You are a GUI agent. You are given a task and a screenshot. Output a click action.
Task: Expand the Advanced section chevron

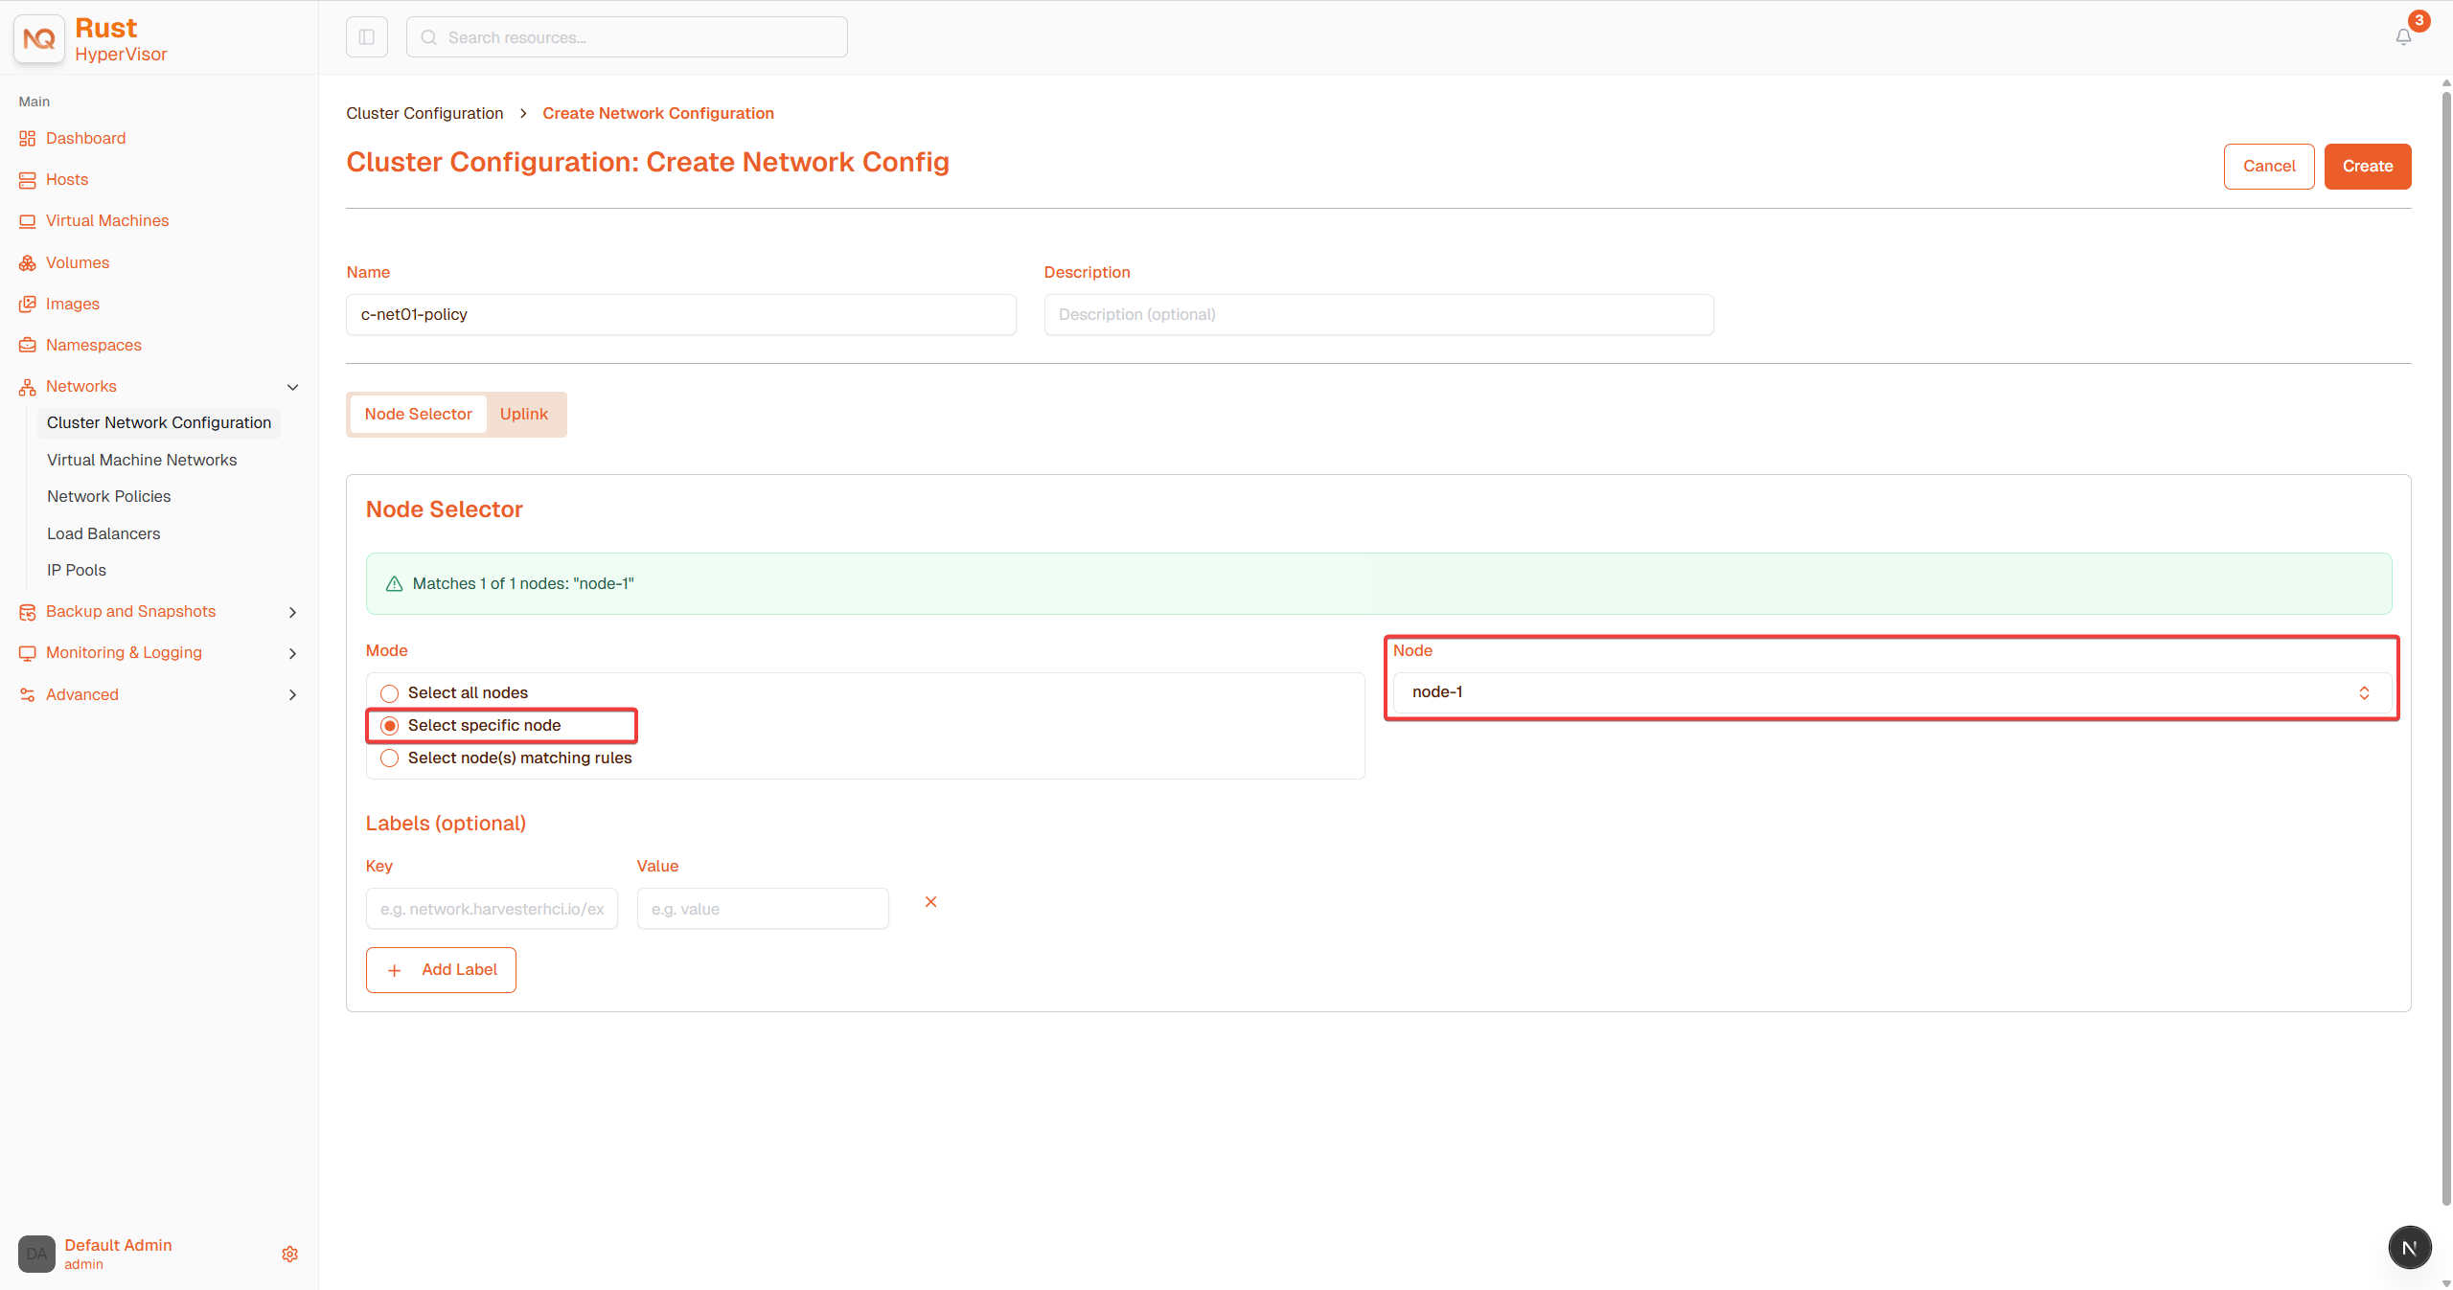[293, 694]
